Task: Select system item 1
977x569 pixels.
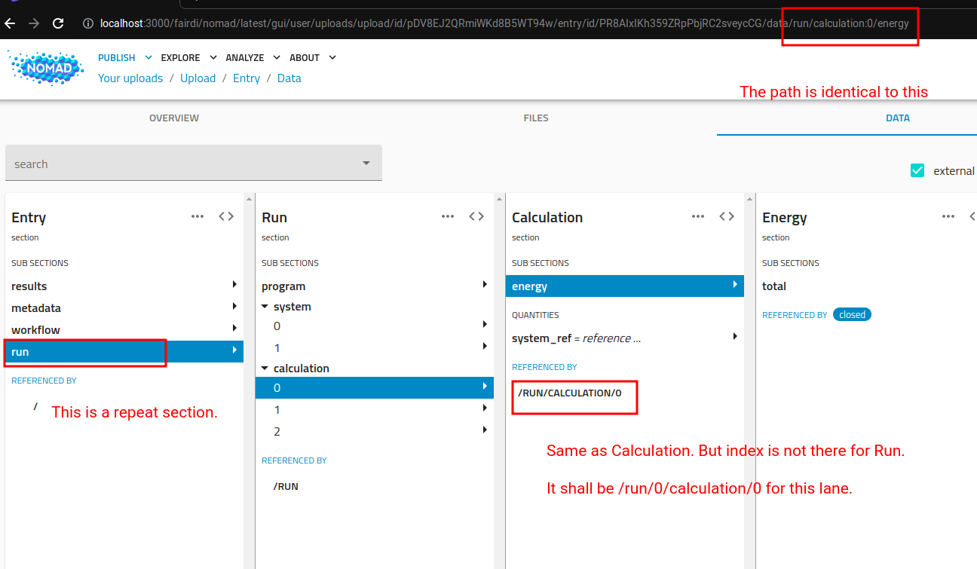Action: pyautogui.click(x=375, y=347)
